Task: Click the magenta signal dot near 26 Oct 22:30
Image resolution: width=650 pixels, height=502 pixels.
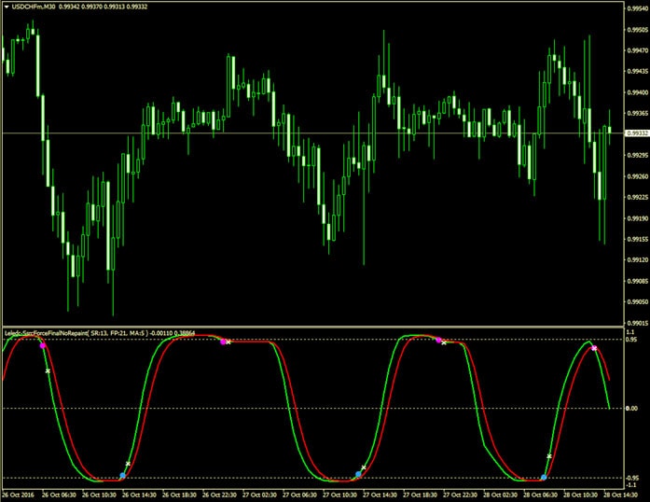Action: tap(223, 341)
